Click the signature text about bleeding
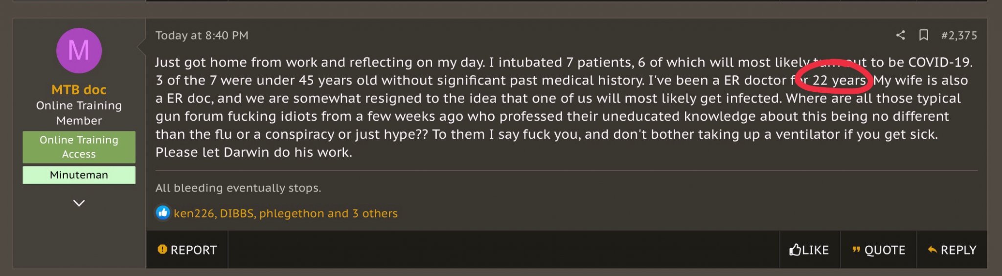Image resolution: width=1002 pixels, height=276 pixels. point(238,188)
